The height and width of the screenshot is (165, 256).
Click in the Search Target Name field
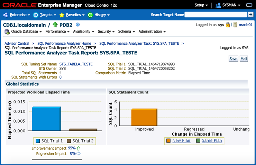click(x=216, y=15)
